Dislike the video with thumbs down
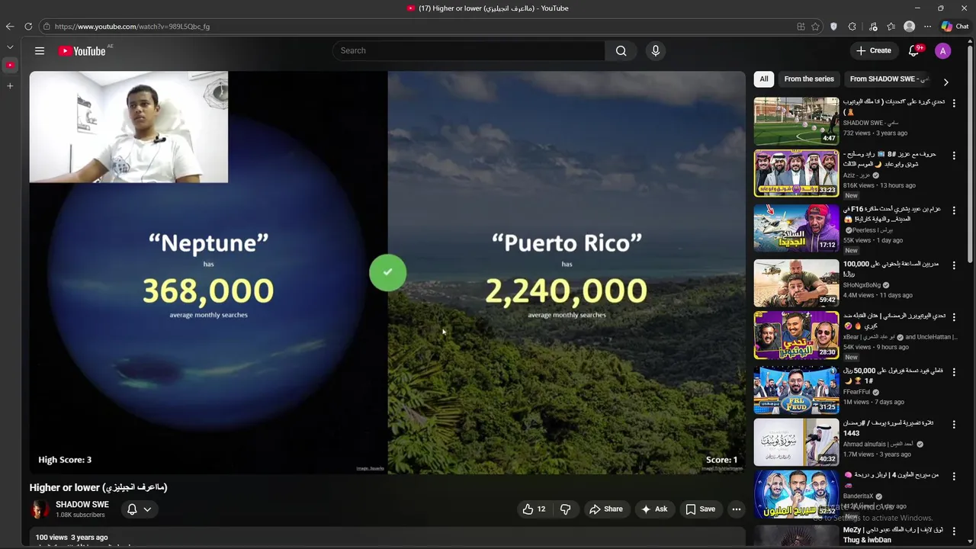976x549 pixels. point(566,509)
